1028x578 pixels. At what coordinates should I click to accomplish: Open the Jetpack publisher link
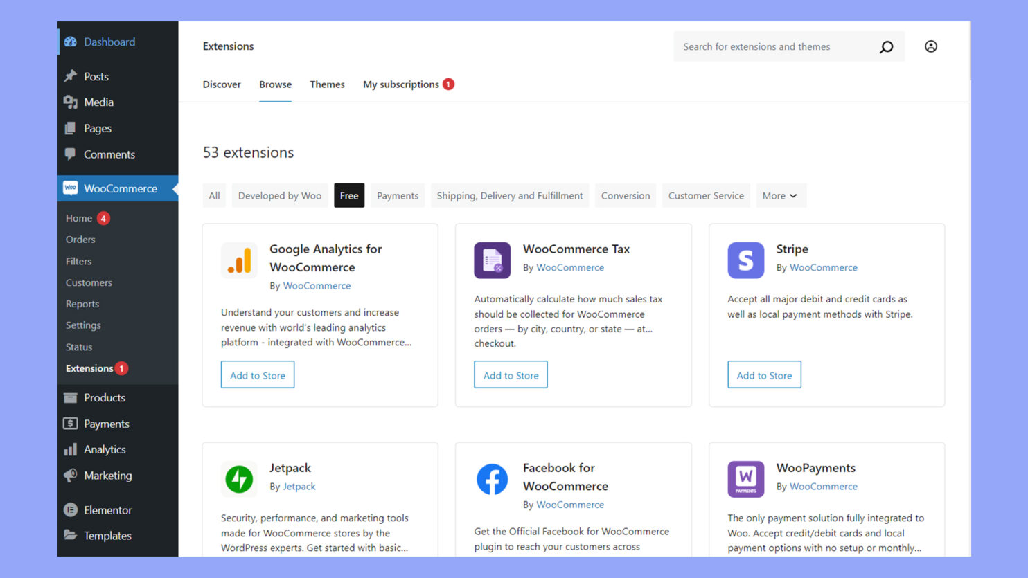tap(299, 486)
